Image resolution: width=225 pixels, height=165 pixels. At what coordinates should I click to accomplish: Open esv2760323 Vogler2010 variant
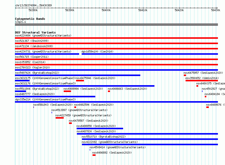[33, 67]
